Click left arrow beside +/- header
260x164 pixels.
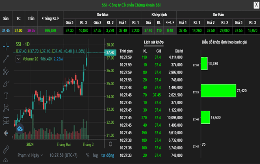pos(167,22)
